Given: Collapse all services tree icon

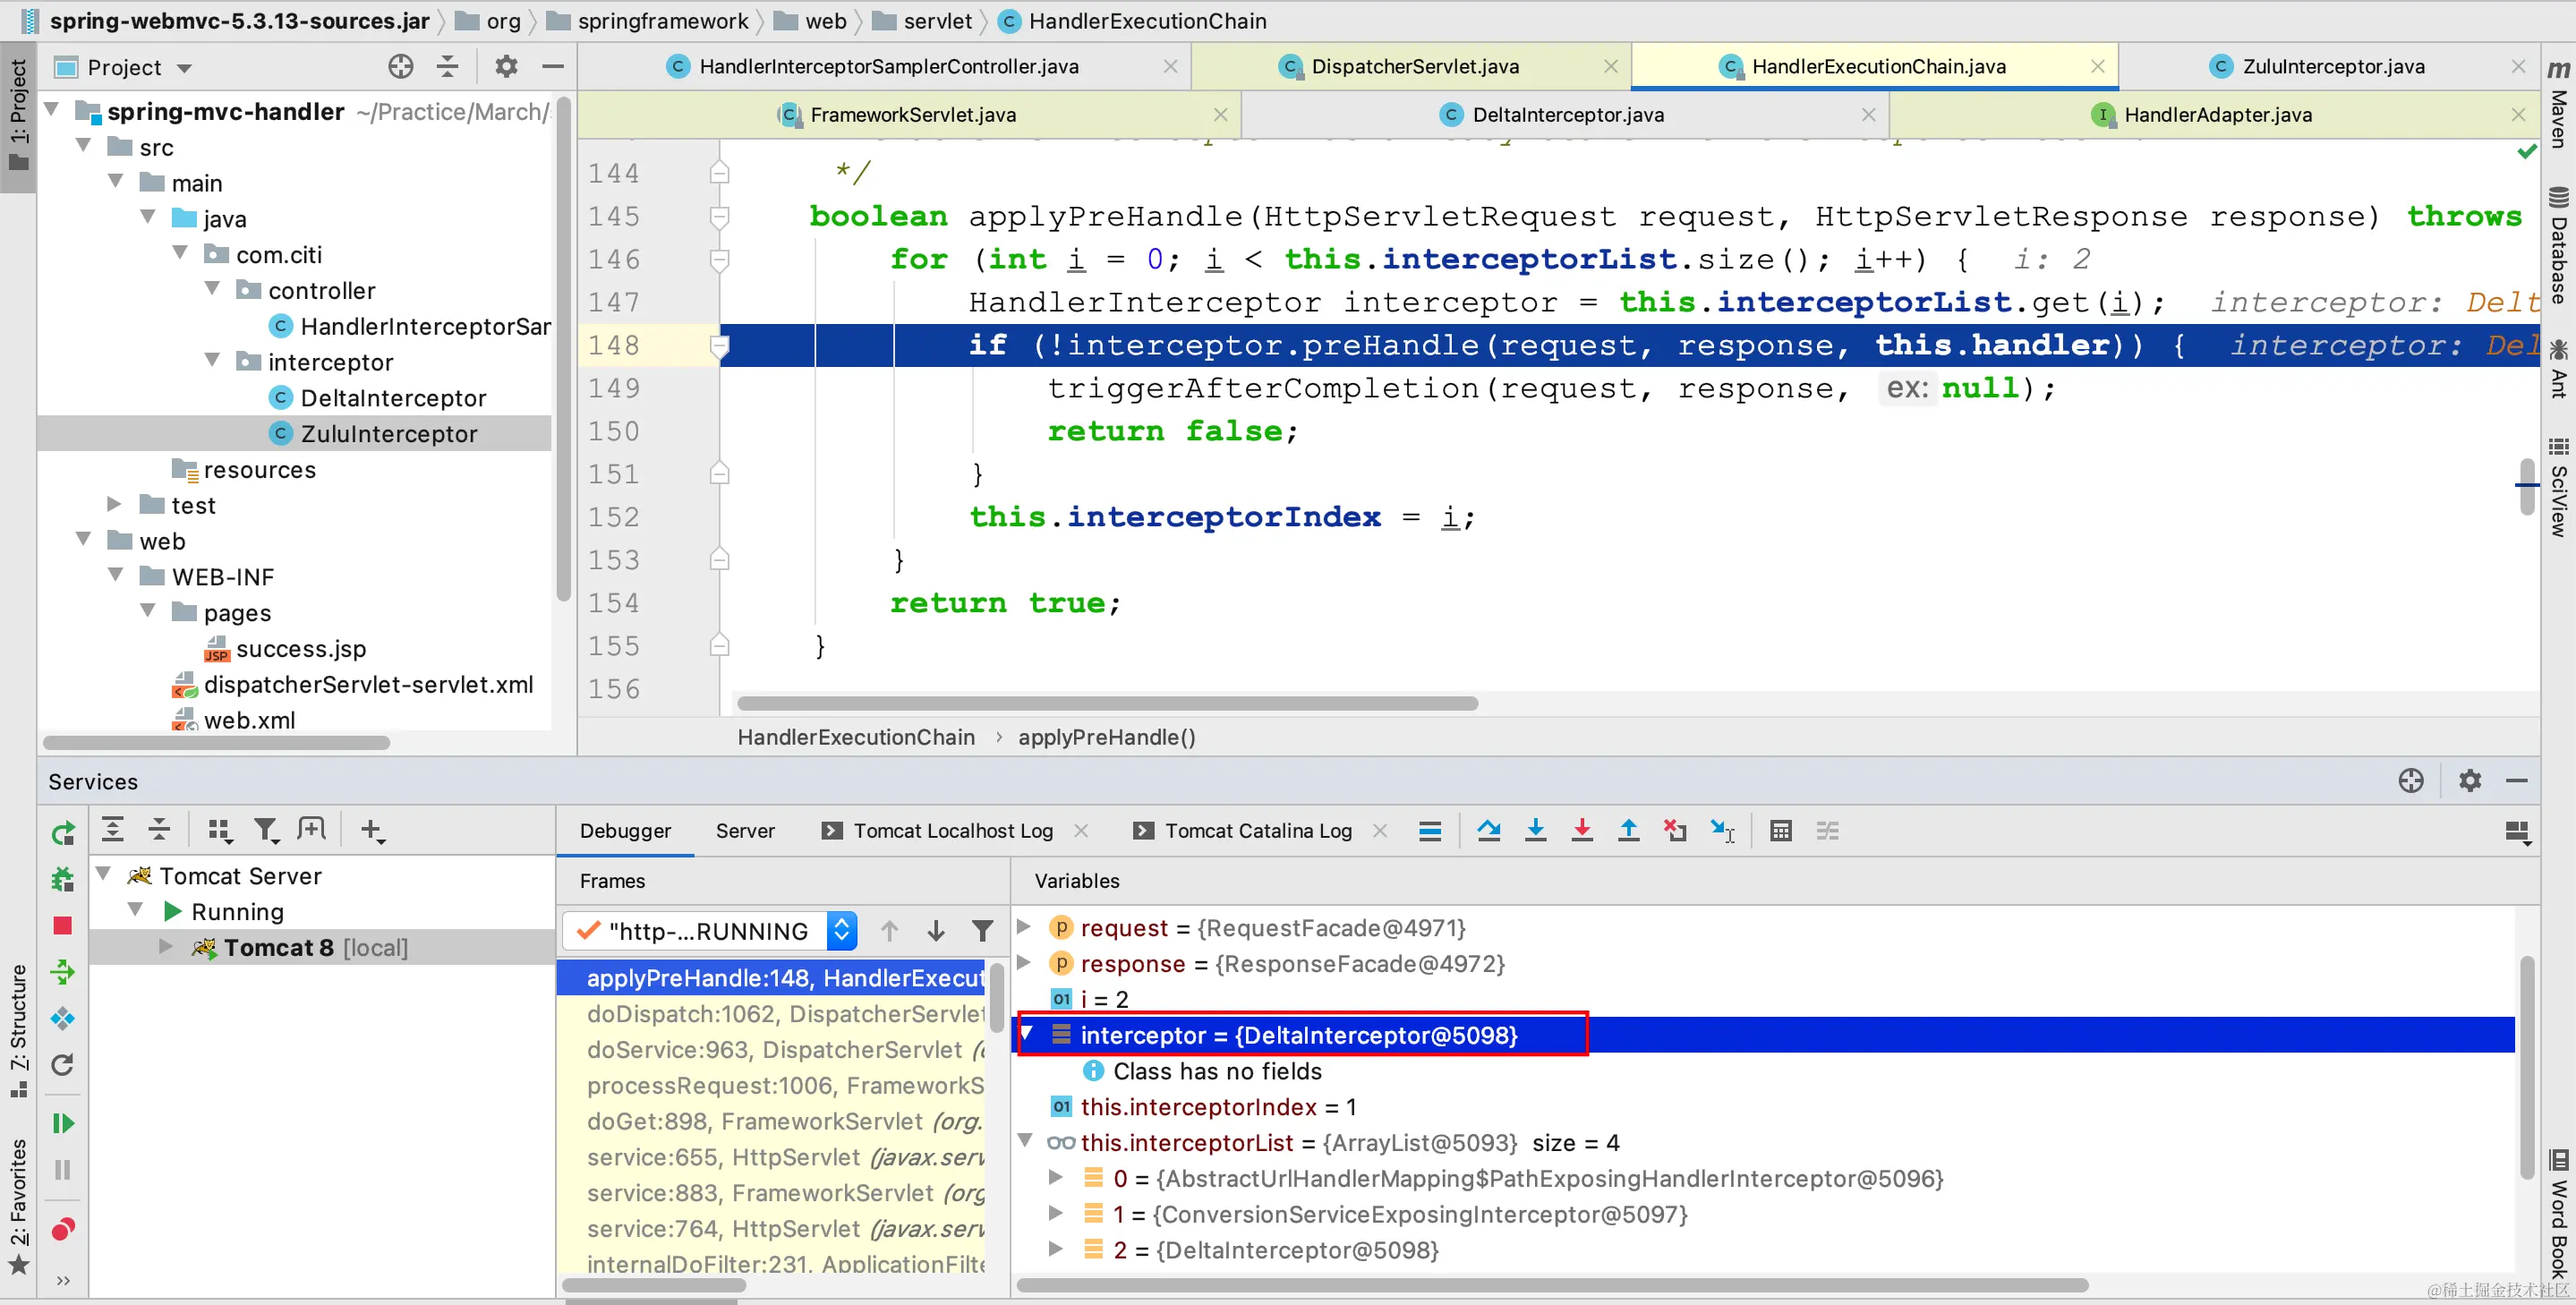Looking at the screenshot, I should 159,829.
